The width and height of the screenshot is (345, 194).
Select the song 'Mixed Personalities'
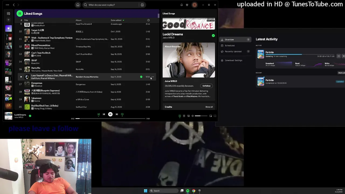coord(41,45)
